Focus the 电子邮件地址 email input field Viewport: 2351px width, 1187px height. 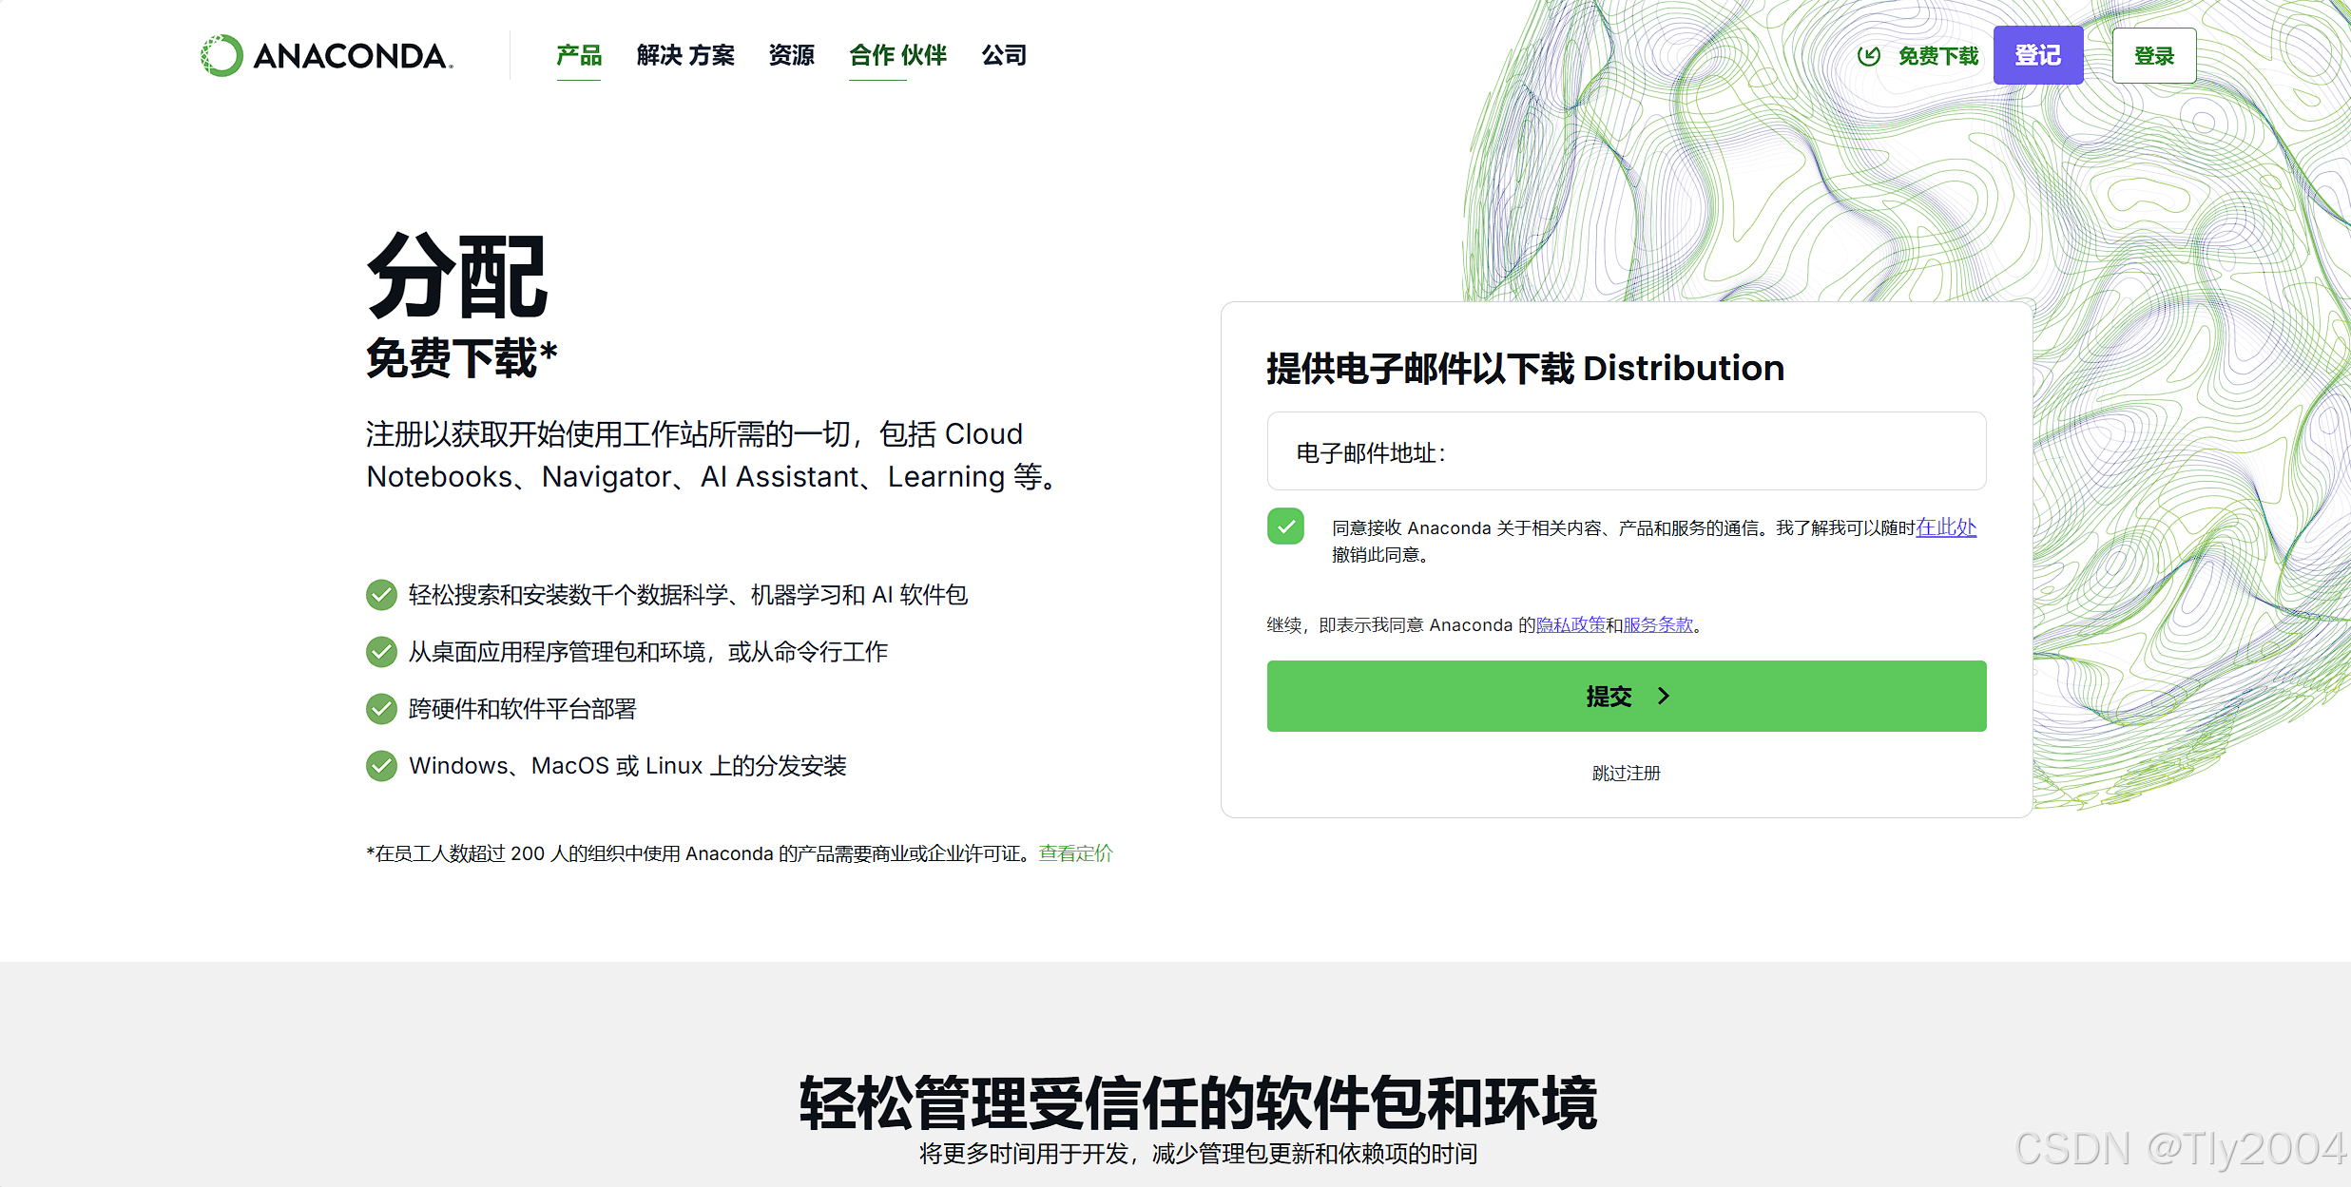point(1626,452)
